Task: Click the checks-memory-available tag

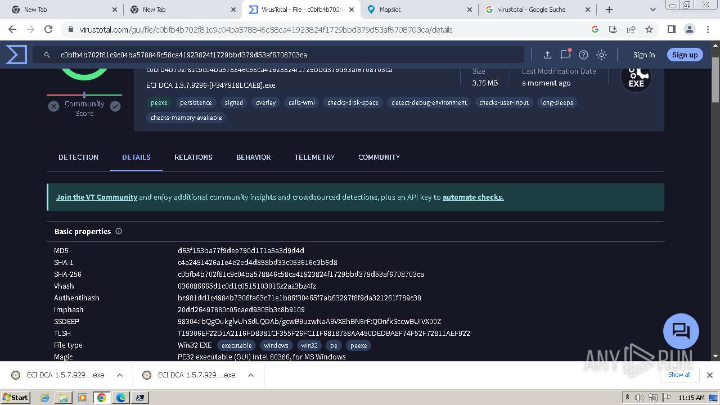Action: (x=186, y=118)
